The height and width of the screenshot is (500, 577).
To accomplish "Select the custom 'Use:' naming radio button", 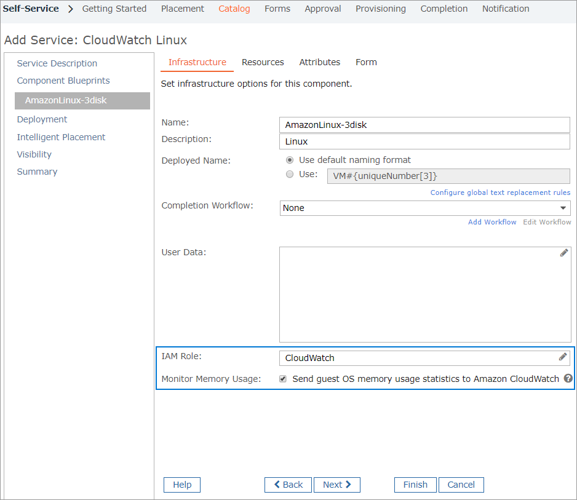I will [290, 175].
